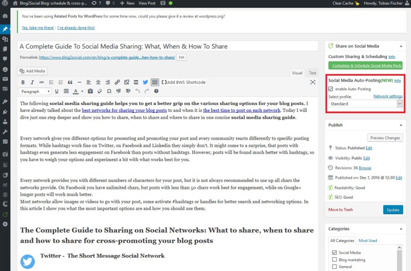Image resolution: width=411 pixels, height=271 pixels.
Task: Open Users in the admin sidebar
Action: tap(5, 122)
